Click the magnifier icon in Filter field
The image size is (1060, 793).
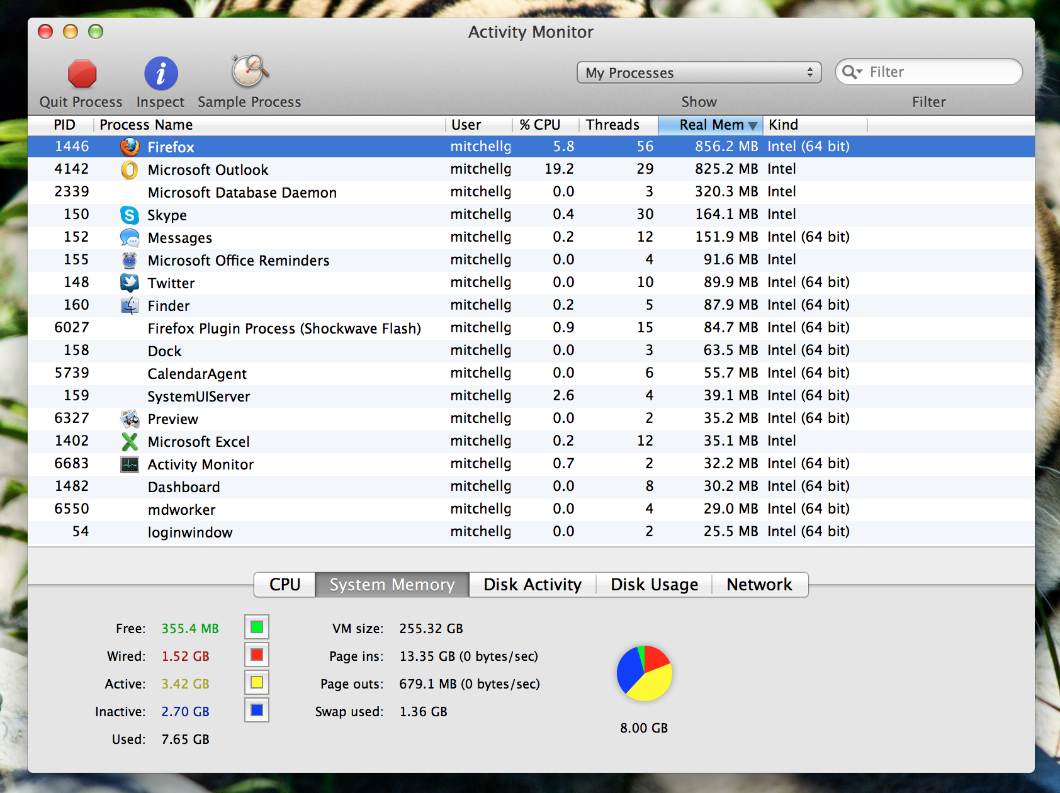[852, 72]
